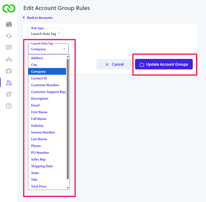Select Address from the tag list
Screen dimensions: 206x202
click(x=47, y=58)
